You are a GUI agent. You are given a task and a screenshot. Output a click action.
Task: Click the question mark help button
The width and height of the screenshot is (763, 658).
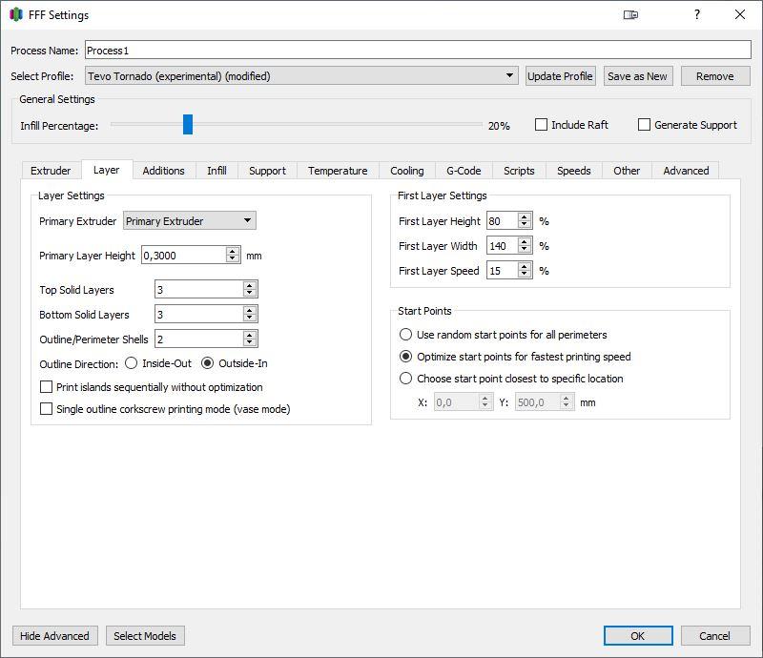[x=697, y=14]
